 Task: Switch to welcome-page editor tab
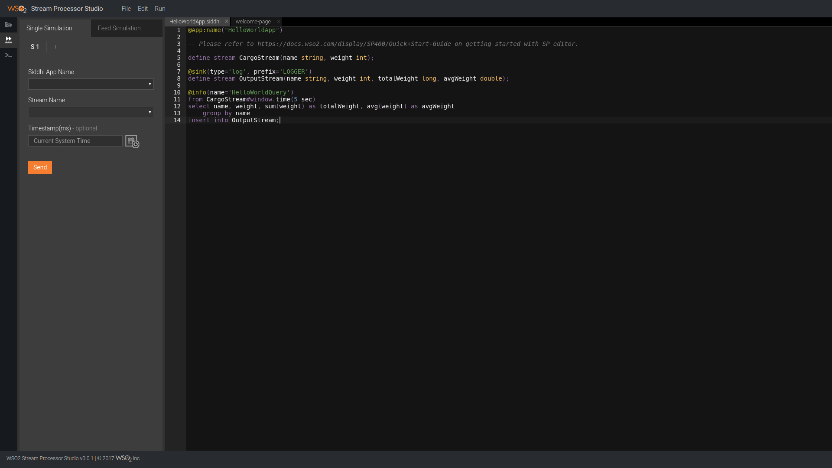(253, 22)
